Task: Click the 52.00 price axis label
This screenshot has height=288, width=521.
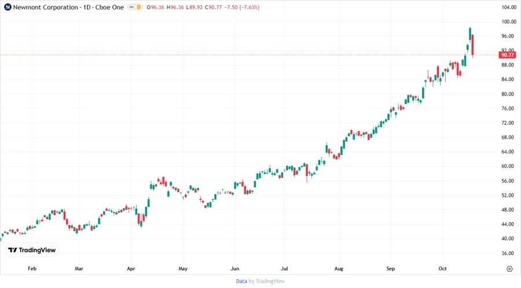Action: coord(507,195)
